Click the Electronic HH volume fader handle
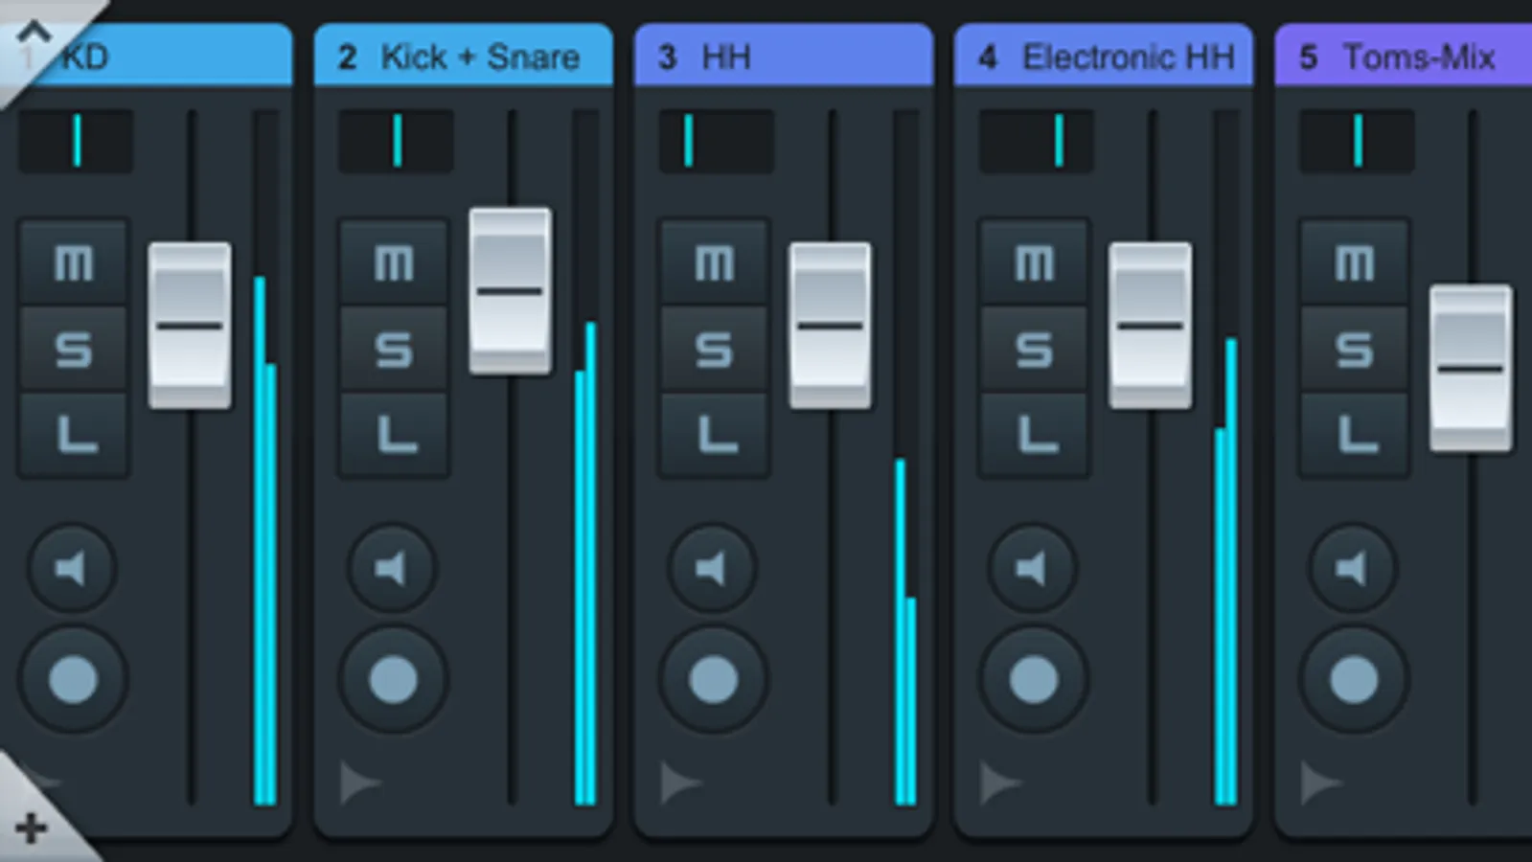Viewport: 1532px width, 862px height. 1150,326
